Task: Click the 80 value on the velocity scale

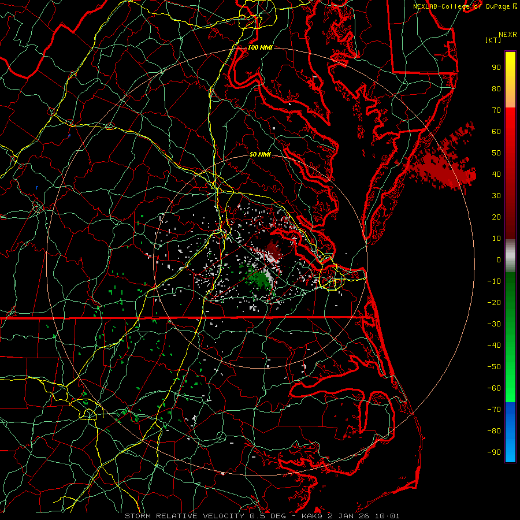Action: point(496,89)
